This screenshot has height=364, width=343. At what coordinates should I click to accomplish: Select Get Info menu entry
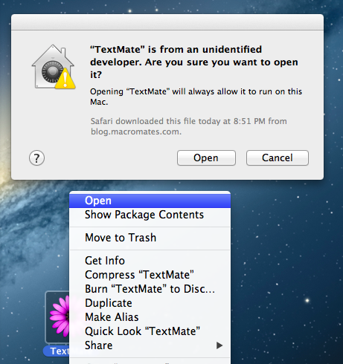150,261
